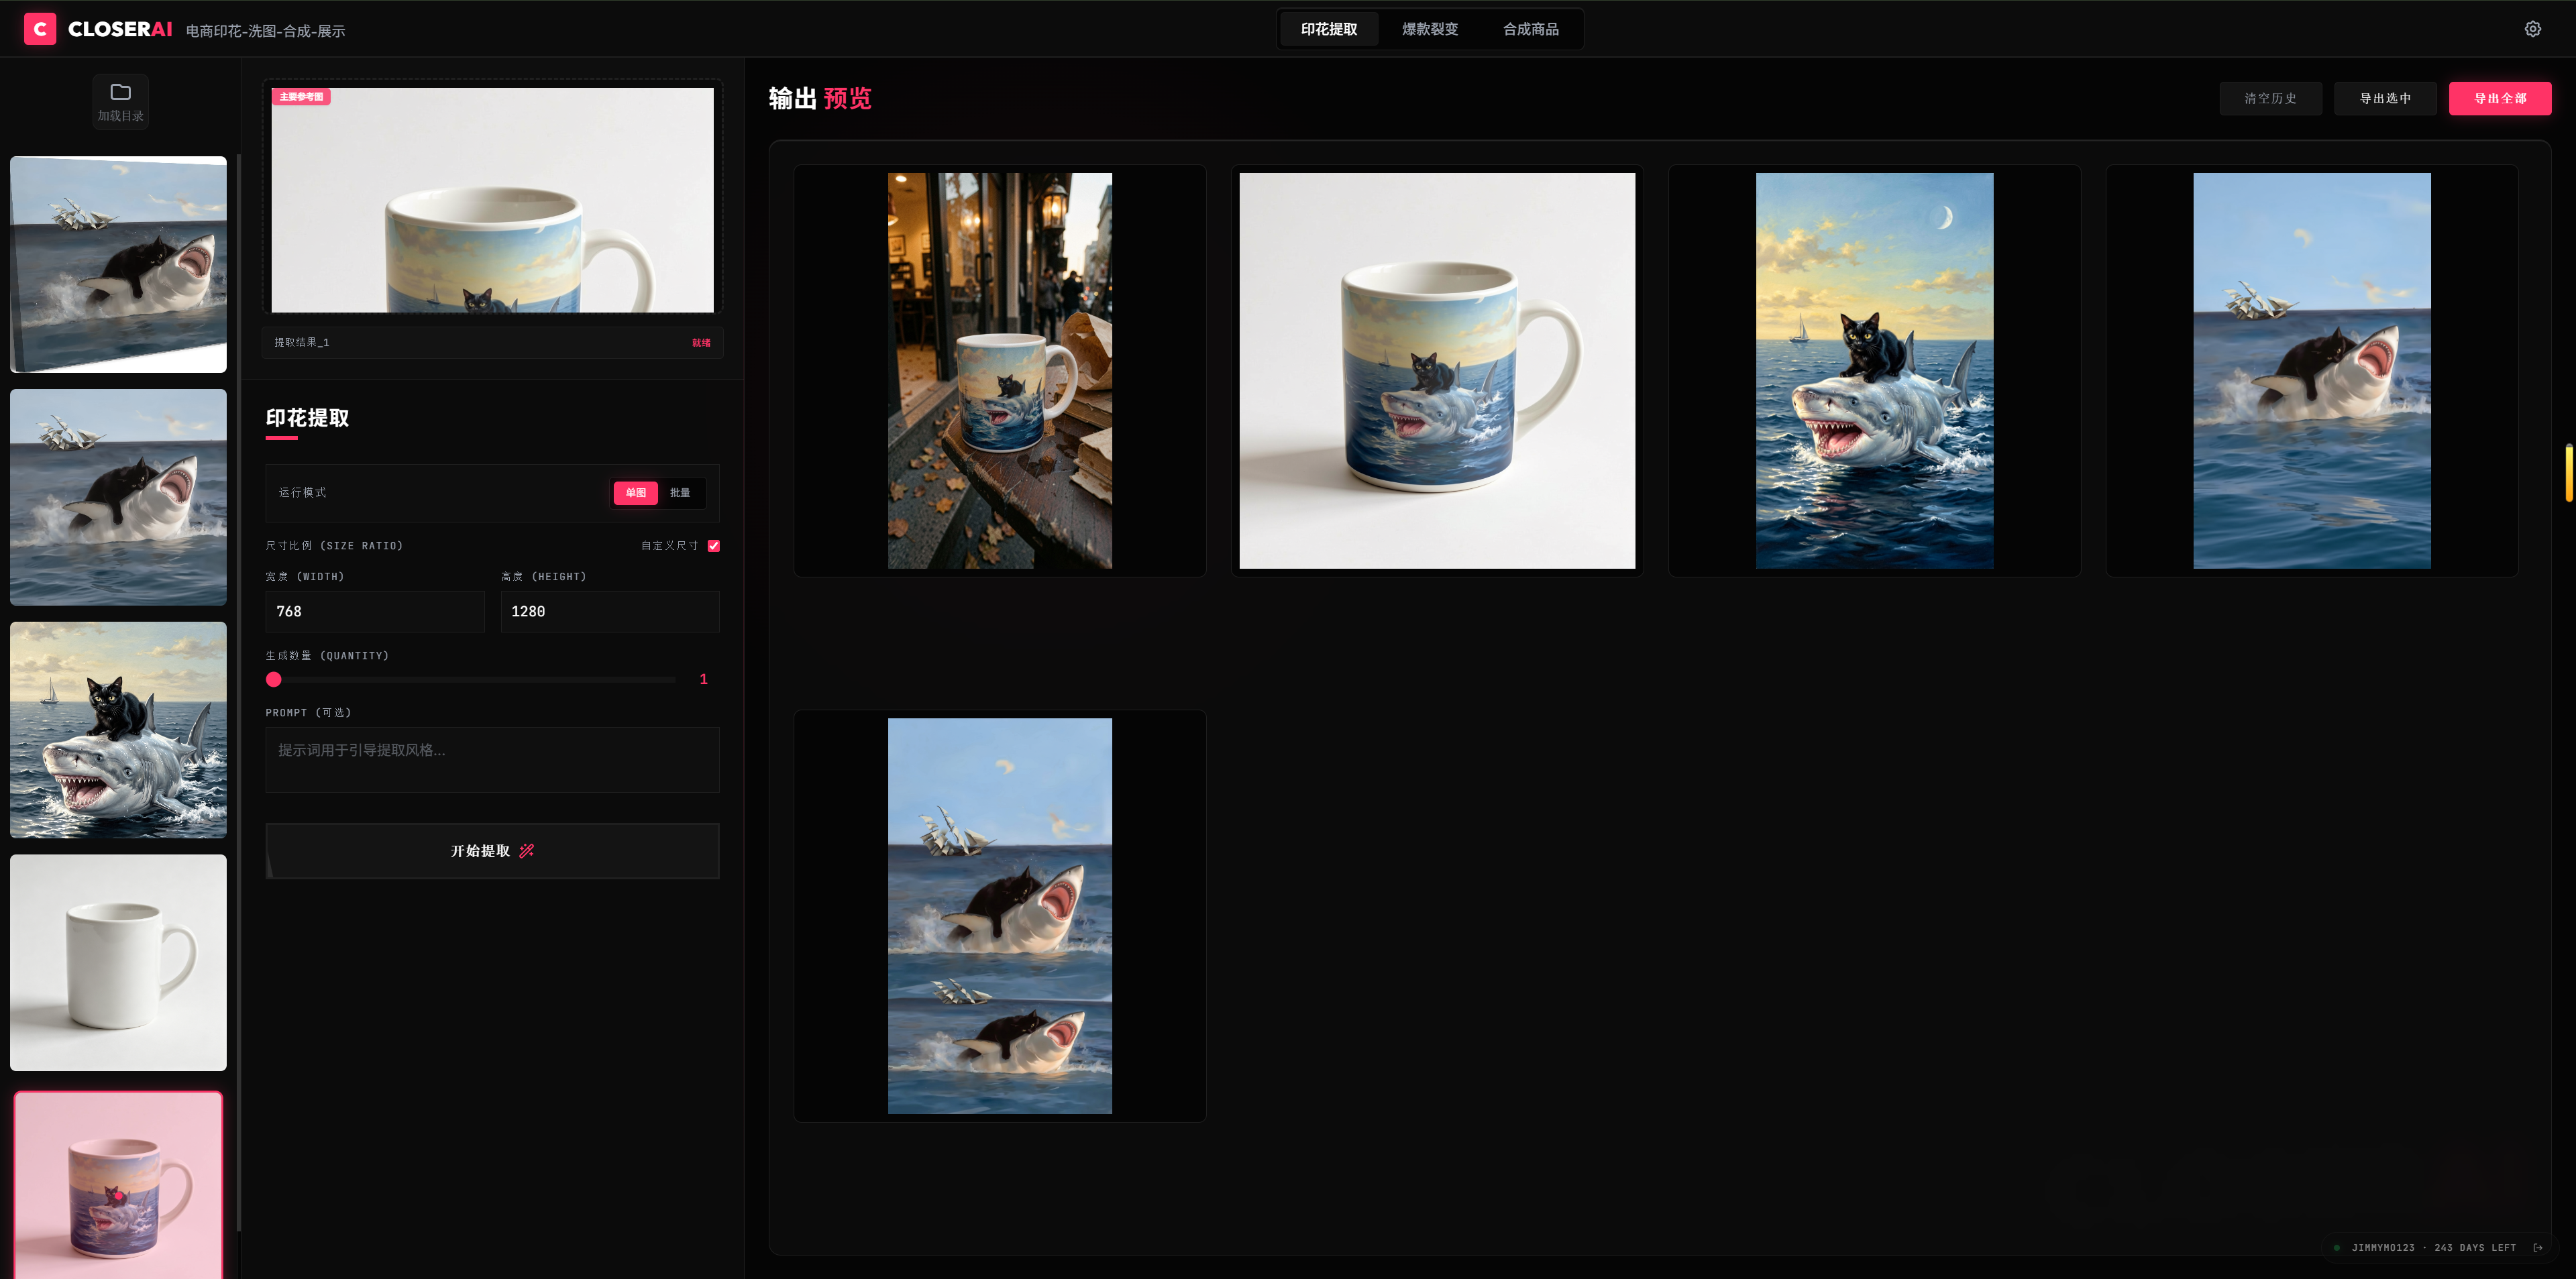2576x1279 pixels.
Task: Open the coffee shop mug output image
Action: coord(999,371)
